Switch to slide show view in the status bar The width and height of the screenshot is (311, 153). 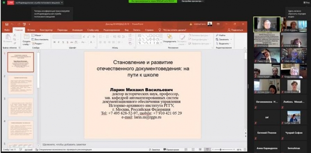(207, 150)
